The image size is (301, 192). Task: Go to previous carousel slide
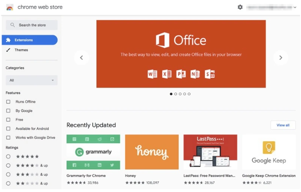pyautogui.click(x=81, y=58)
